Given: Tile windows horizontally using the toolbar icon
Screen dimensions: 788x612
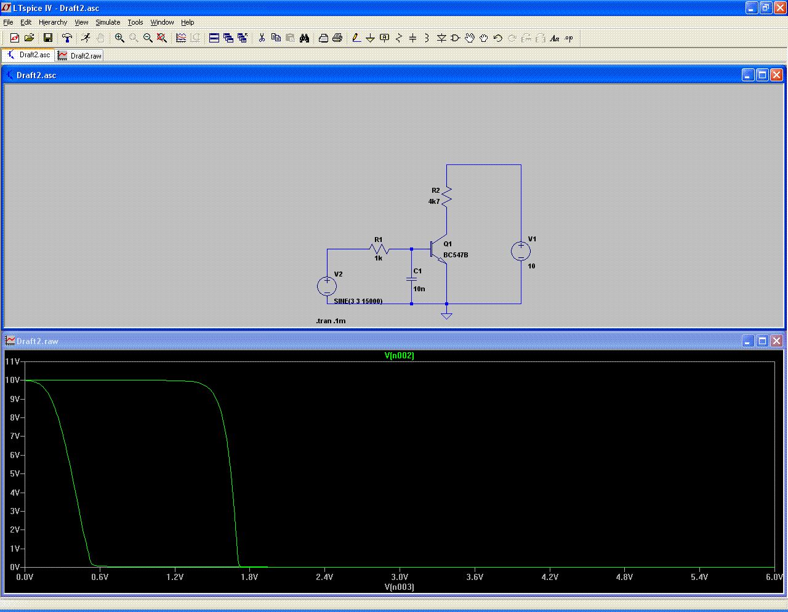Looking at the screenshot, I should tap(214, 38).
